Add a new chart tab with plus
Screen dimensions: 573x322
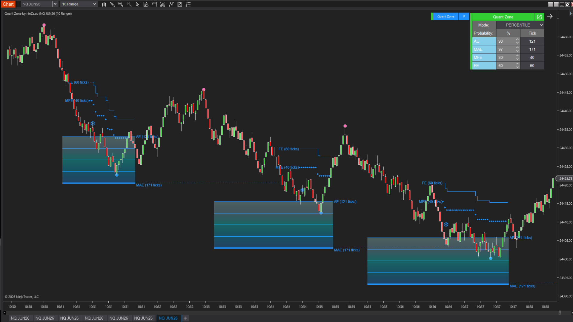[x=185, y=318]
